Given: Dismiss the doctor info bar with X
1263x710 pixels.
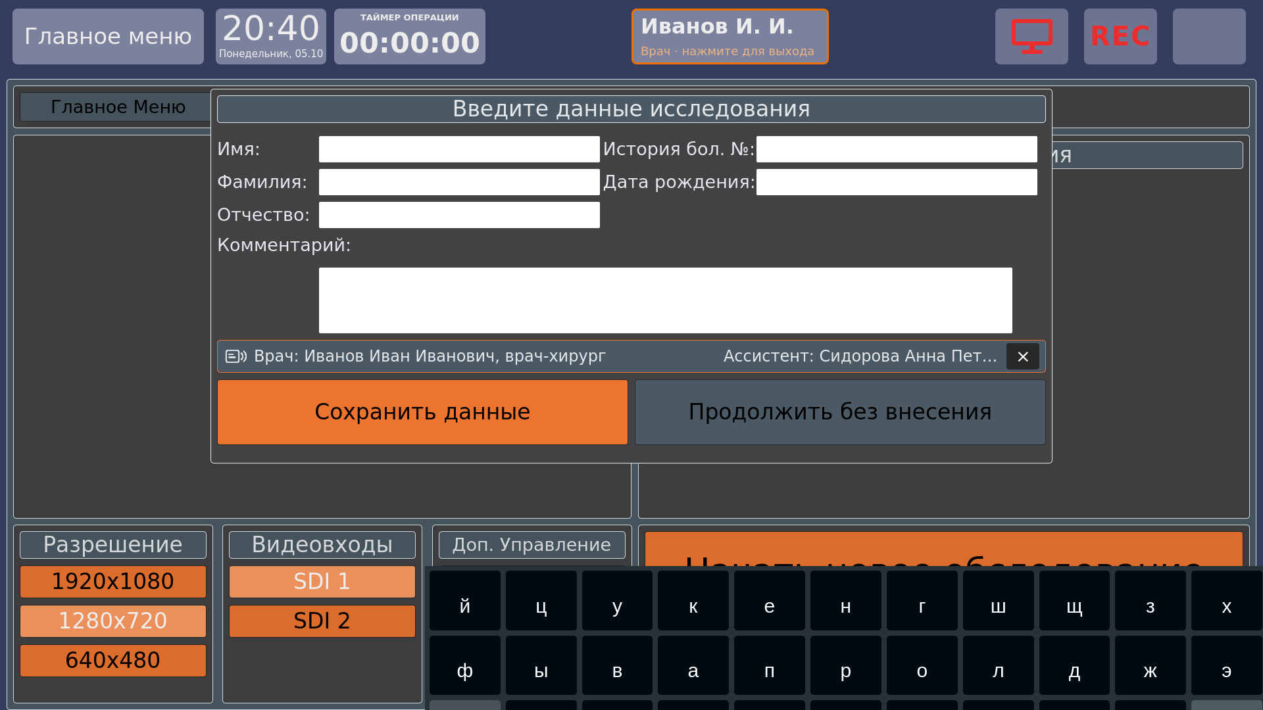Looking at the screenshot, I should click(x=1023, y=356).
